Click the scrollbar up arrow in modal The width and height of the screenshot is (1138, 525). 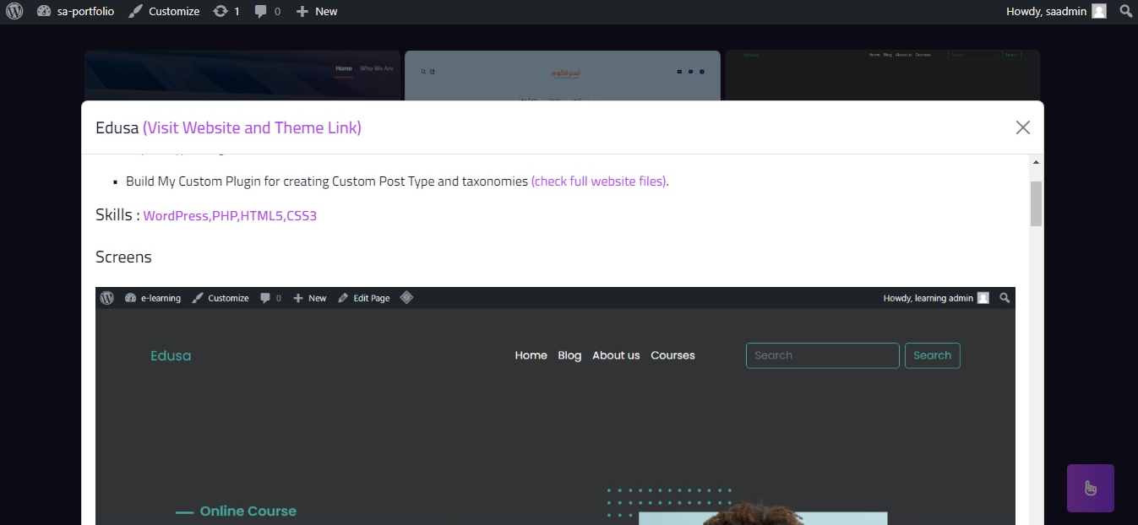click(x=1036, y=162)
